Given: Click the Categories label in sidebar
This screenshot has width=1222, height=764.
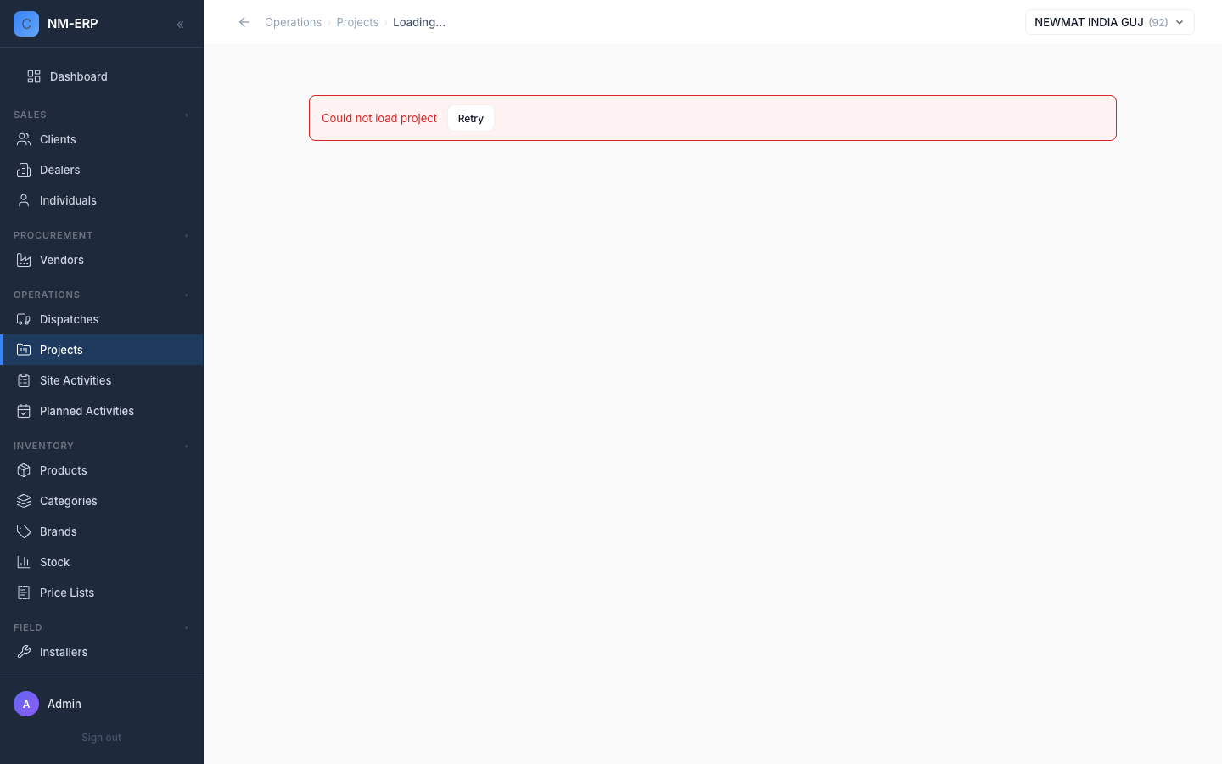Looking at the screenshot, I should (x=69, y=501).
